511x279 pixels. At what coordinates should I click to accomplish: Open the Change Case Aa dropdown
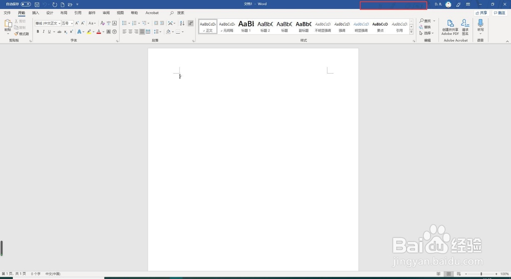coord(92,23)
